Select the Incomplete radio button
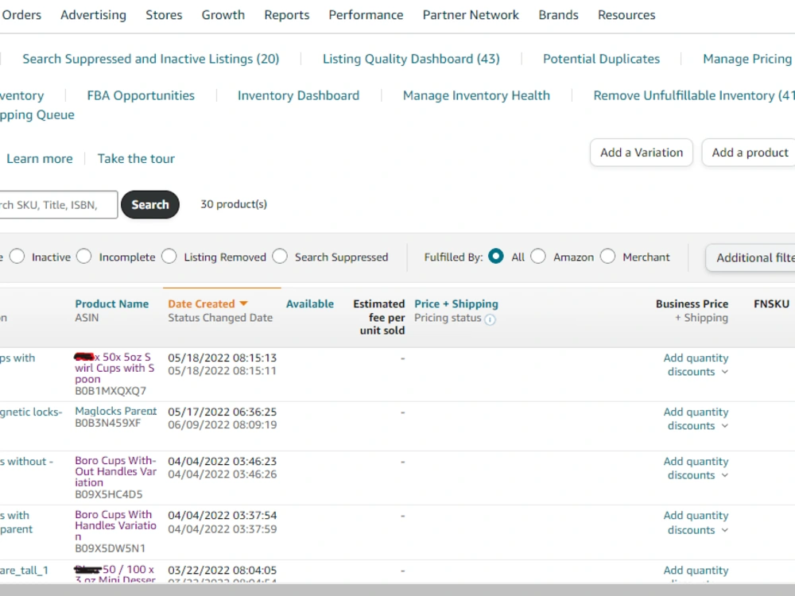This screenshot has height=596, width=795. tap(84, 257)
